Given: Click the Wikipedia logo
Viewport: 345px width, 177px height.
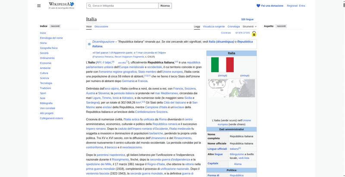Looking at the screenshot, I should pos(61,6).
